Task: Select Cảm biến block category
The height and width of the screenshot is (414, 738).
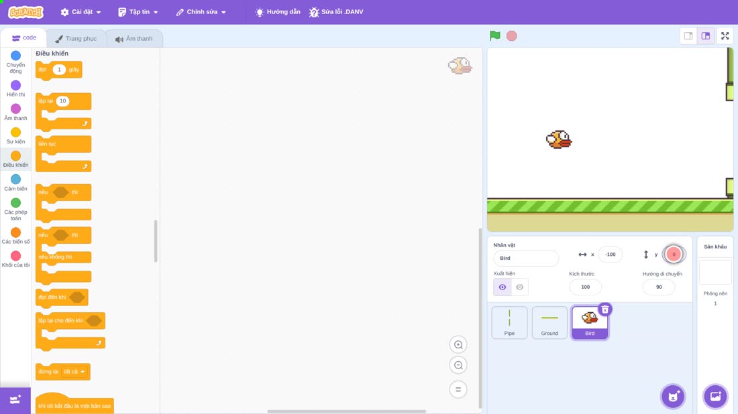Action: tap(15, 183)
